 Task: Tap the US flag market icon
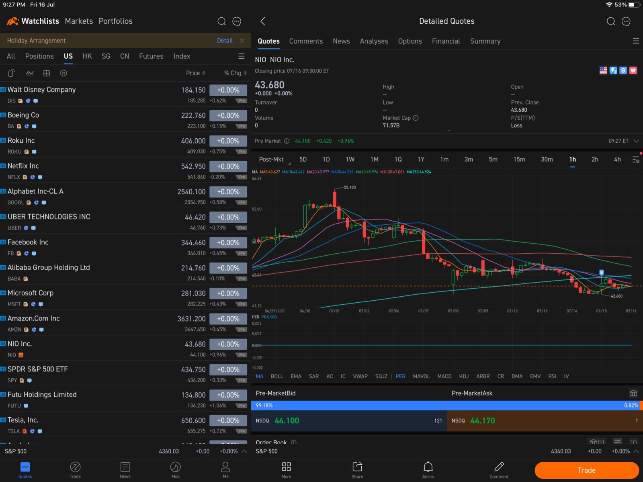click(x=603, y=70)
